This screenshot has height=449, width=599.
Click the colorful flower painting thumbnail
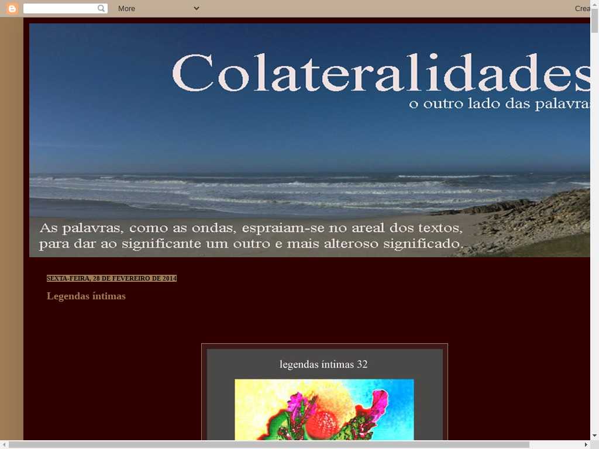[324, 409]
